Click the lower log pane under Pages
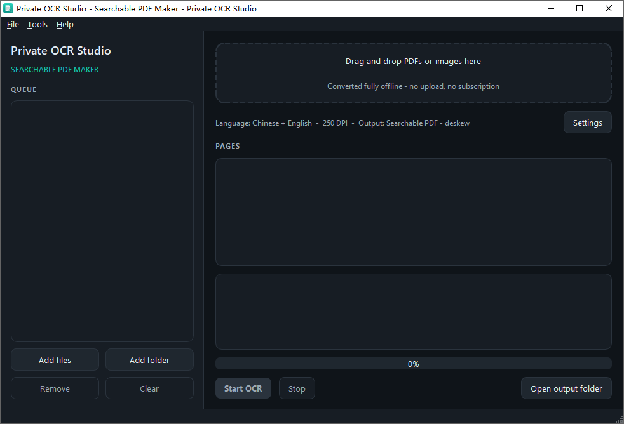This screenshot has height=424, width=624. click(x=414, y=312)
